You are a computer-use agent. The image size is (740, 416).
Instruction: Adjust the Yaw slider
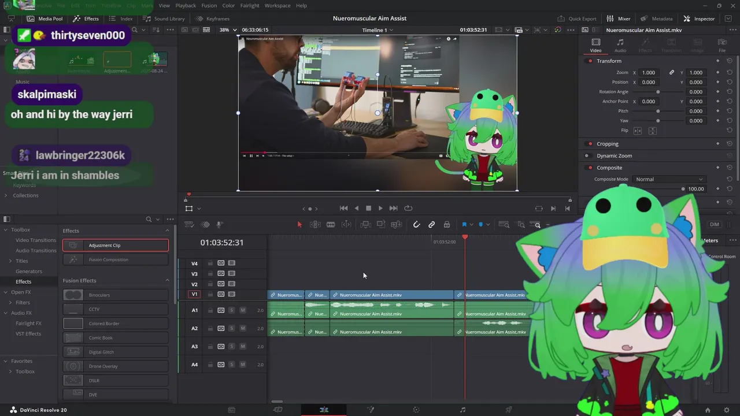click(658, 121)
